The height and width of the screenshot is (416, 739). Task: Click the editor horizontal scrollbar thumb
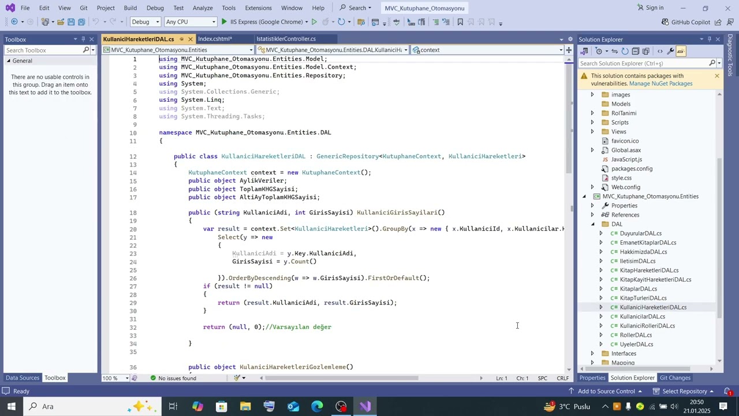coord(341,378)
